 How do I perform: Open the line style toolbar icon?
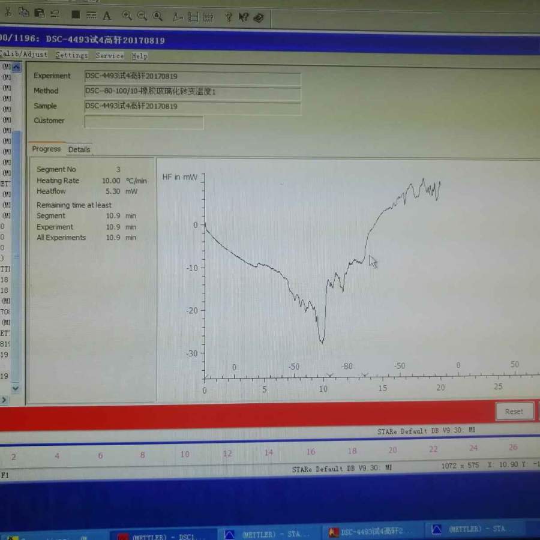[x=91, y=15]
